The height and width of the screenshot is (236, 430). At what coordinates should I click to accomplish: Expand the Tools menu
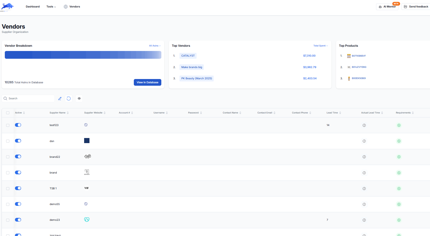51,7
